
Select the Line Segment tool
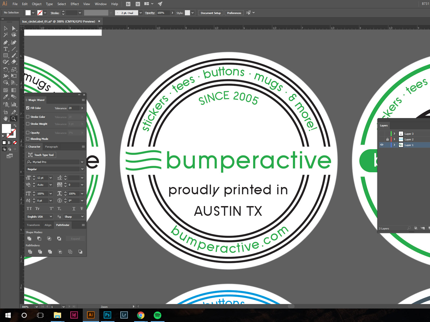click(14, 49)
